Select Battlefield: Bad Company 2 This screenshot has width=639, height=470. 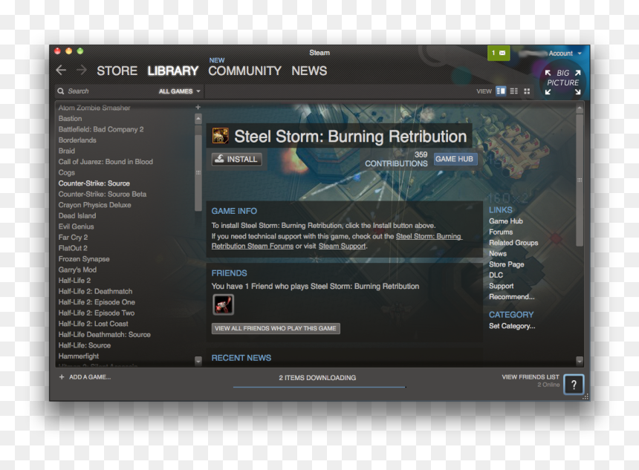[101, 129]
